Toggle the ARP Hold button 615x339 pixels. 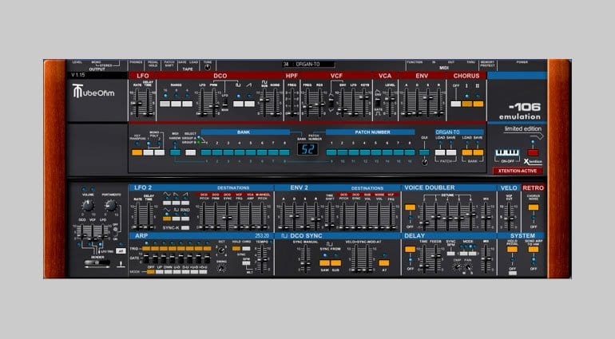coord(236,249)
